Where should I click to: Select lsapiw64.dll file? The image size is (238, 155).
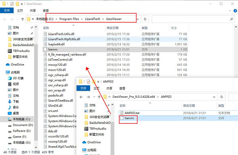pyautogui.click(x=56, y=44)
